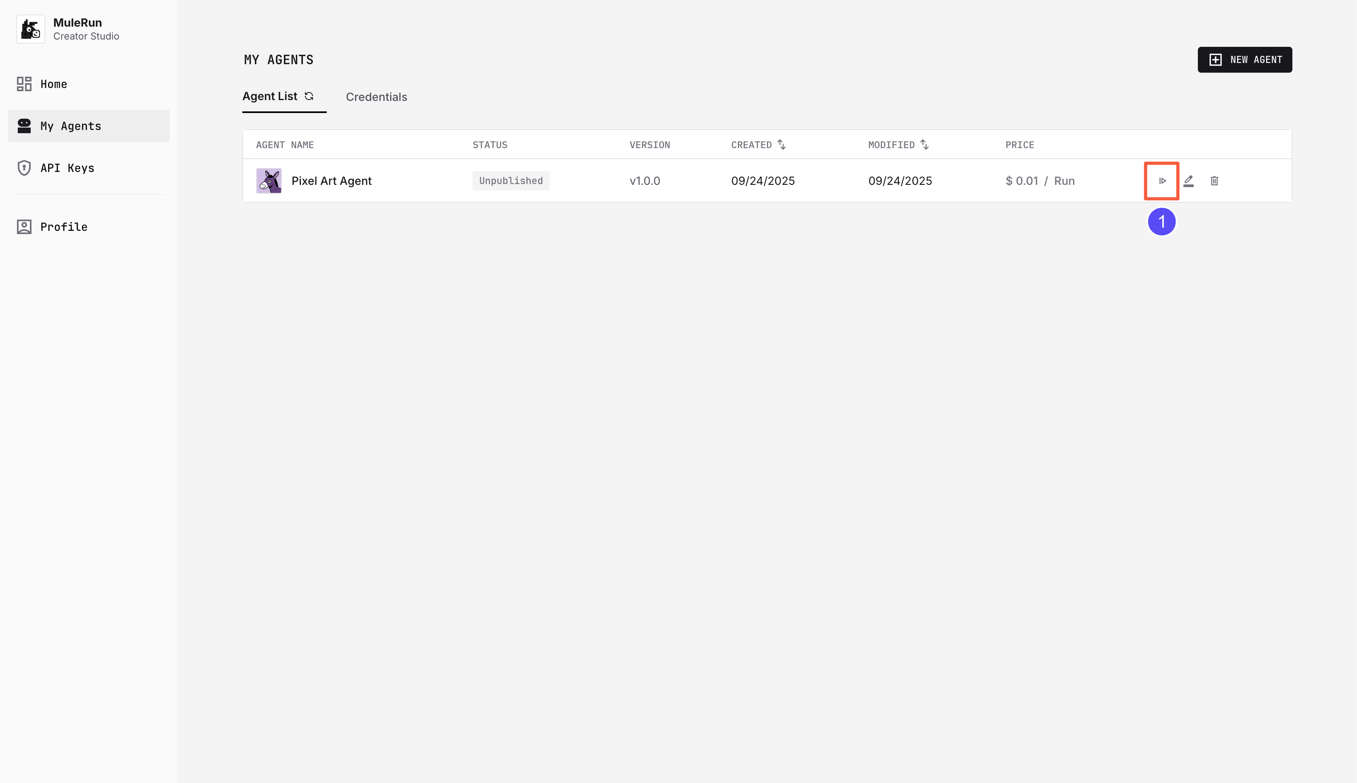
Task: Click the edit pencil icon for Pixel Art Agent
Action: (x=1189, y=181)
